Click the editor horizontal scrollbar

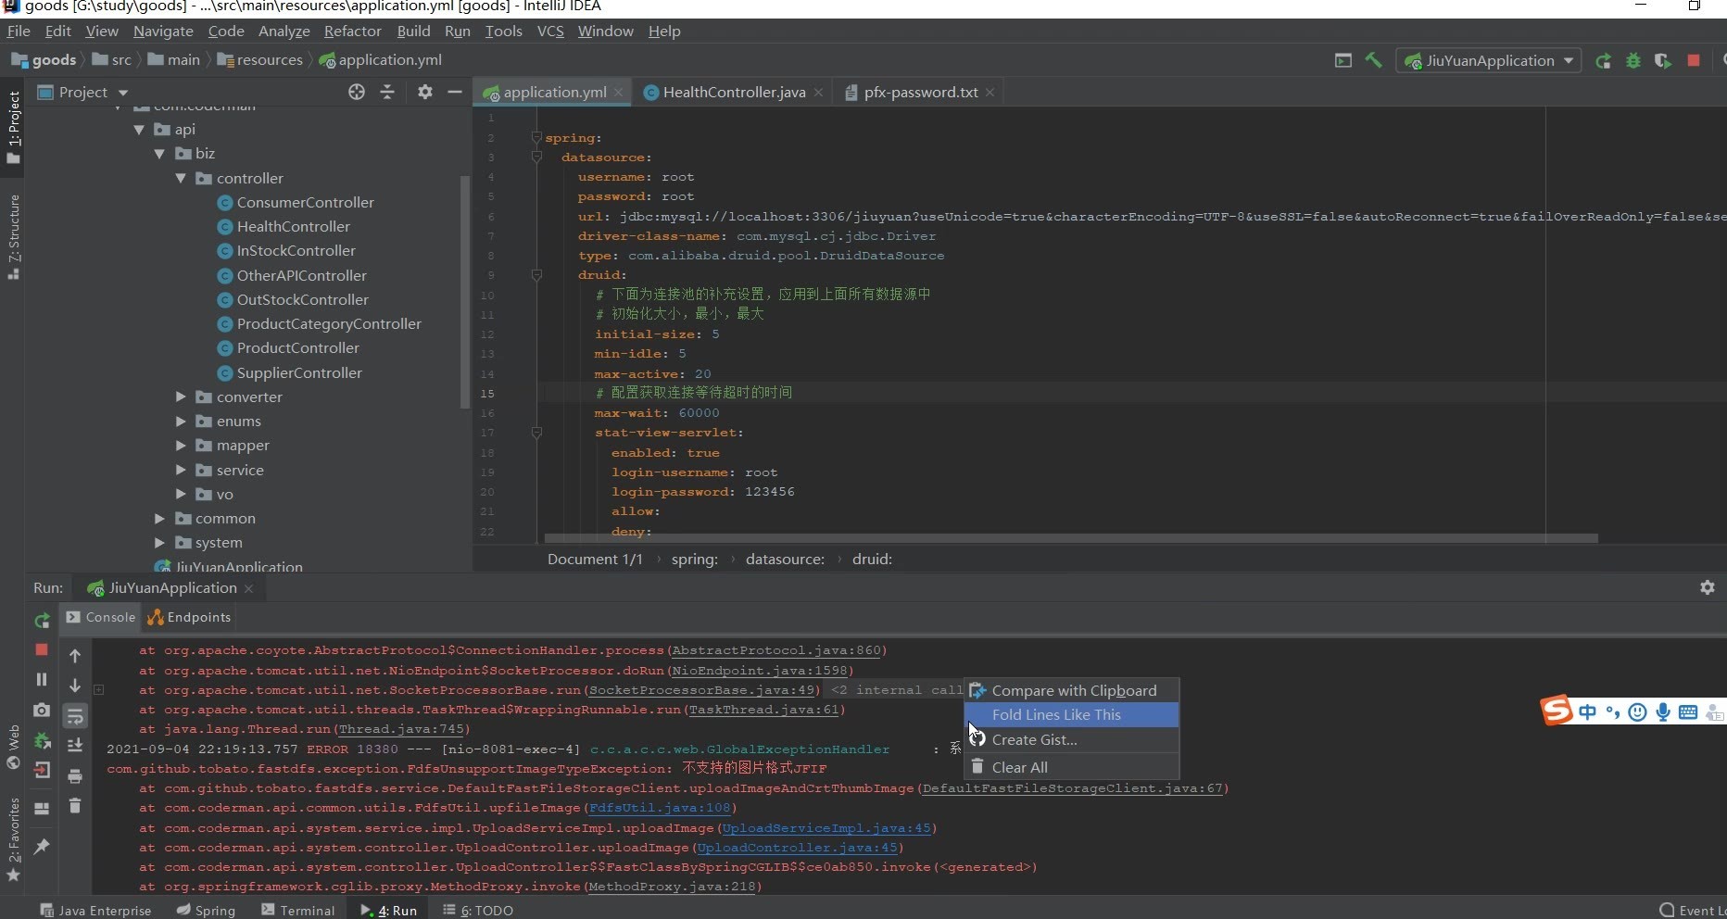[1071, 537]
